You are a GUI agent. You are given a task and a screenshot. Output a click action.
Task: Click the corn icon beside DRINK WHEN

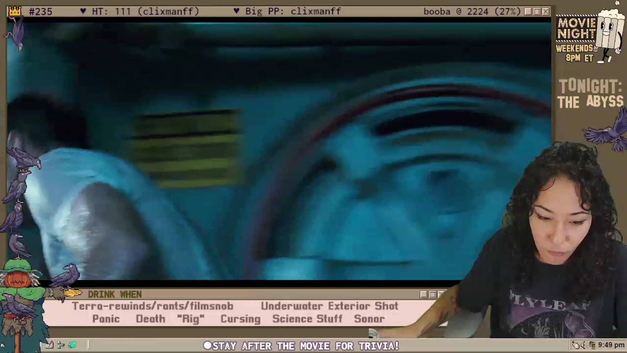tap(73, 293)
